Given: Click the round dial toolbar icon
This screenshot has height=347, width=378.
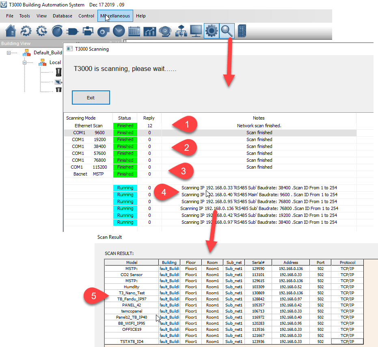Looking at the screenshot, I should (x=57, y=31).
